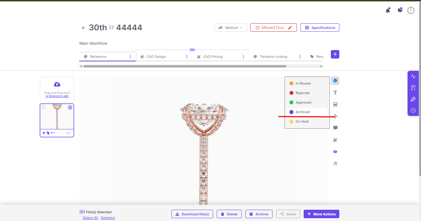Choose the Approved status option
This screenshot has height=221, width=421.
303,103
